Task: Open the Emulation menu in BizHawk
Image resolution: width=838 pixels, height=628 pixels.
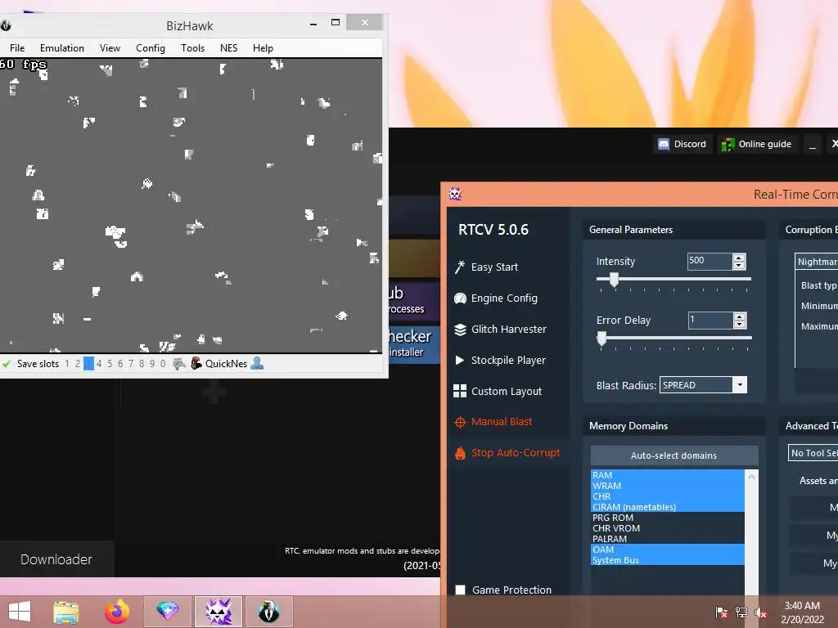Action: tap(62, 48)
